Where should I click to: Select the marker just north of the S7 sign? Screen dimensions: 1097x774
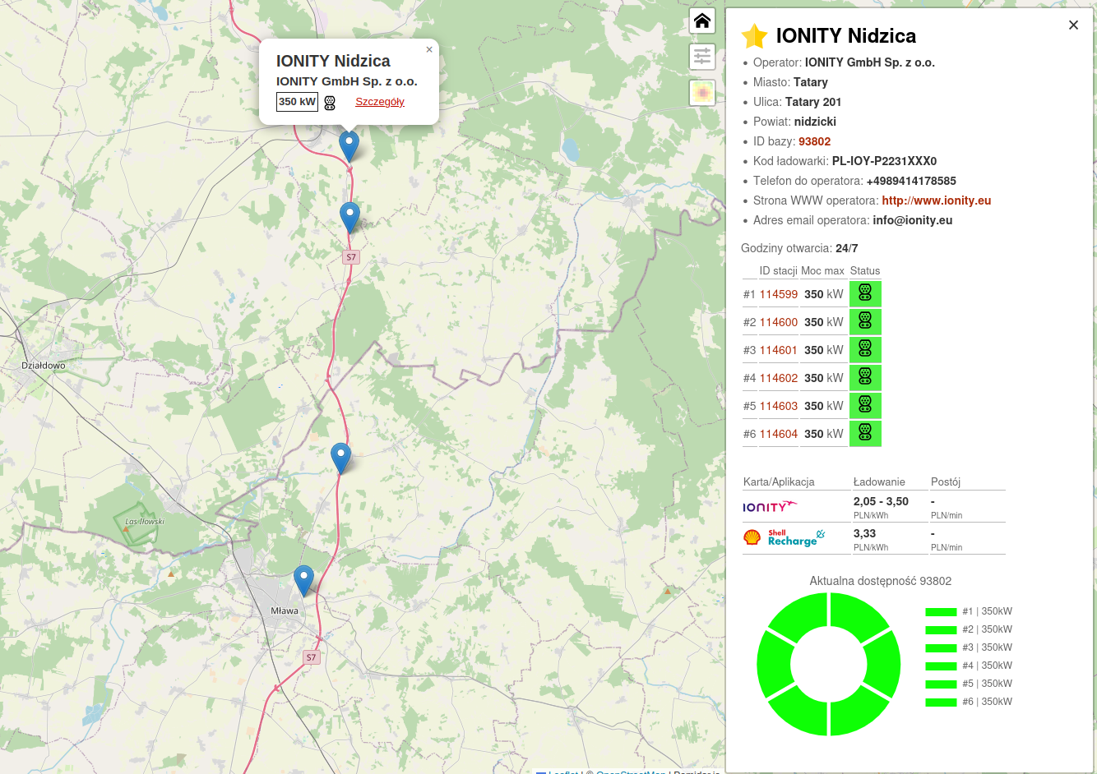pyautogui.click(x=349, y=217)
